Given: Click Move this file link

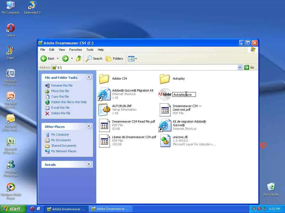Looking at the screenshot, I should pyautogui.click(x=60, y=91).
